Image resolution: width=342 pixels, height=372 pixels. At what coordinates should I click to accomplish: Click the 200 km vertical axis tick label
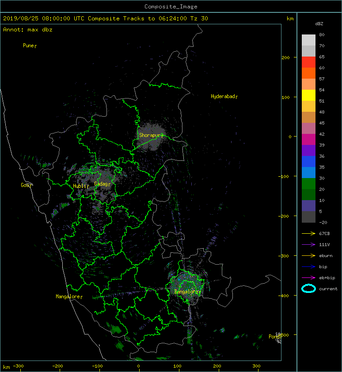coord(285,57)
